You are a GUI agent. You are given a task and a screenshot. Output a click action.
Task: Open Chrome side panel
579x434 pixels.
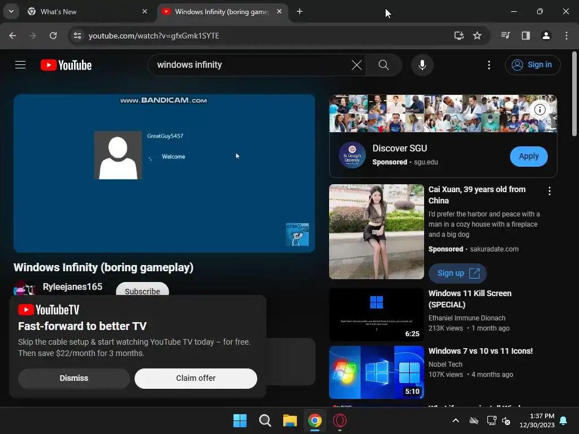pos(526,36)
